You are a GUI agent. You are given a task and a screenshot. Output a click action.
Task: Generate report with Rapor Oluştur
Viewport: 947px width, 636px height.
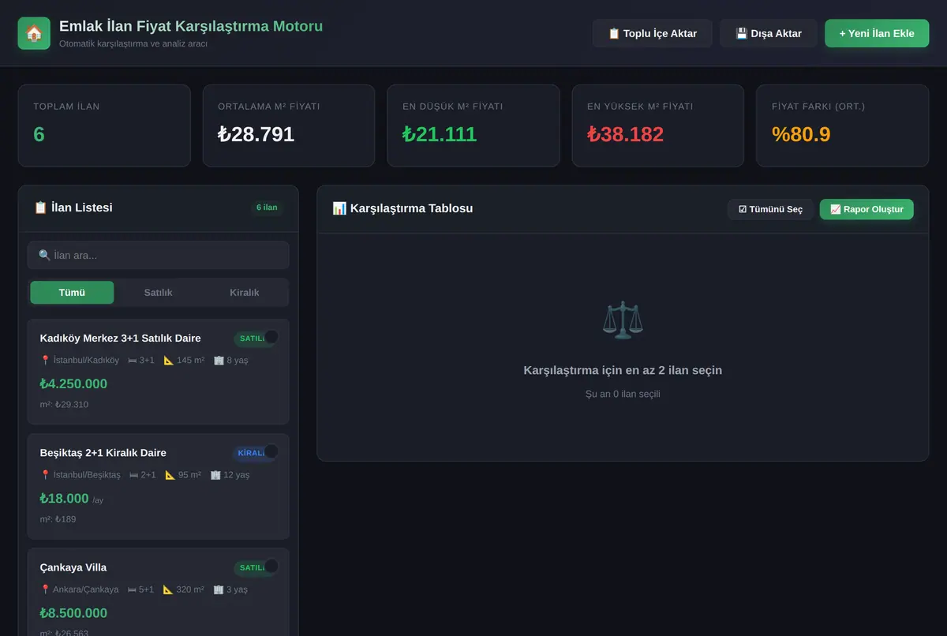click(867, 209)
